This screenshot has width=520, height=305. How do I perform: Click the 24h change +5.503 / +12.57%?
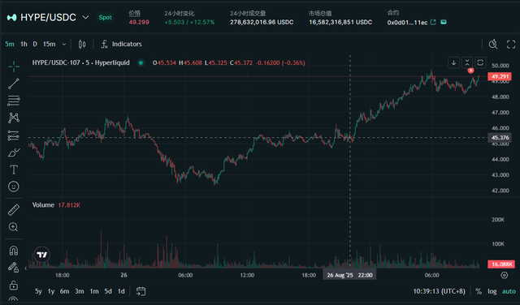click(189, 23)
